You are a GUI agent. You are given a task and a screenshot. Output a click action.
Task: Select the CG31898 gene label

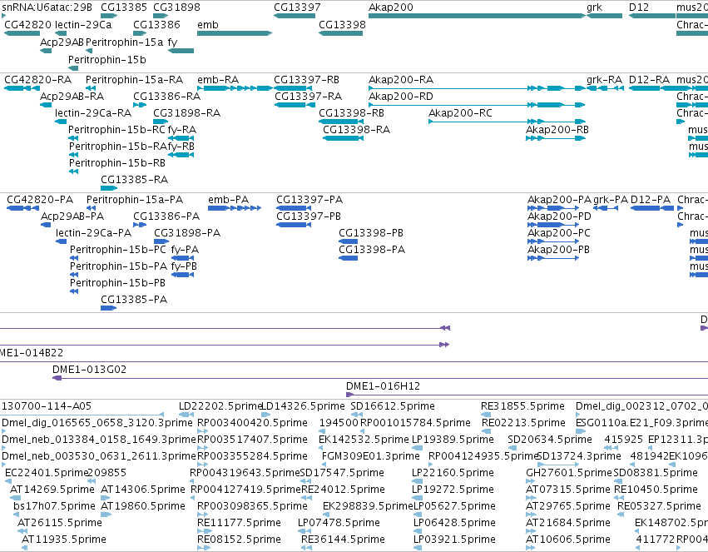[x=176, y=7]
